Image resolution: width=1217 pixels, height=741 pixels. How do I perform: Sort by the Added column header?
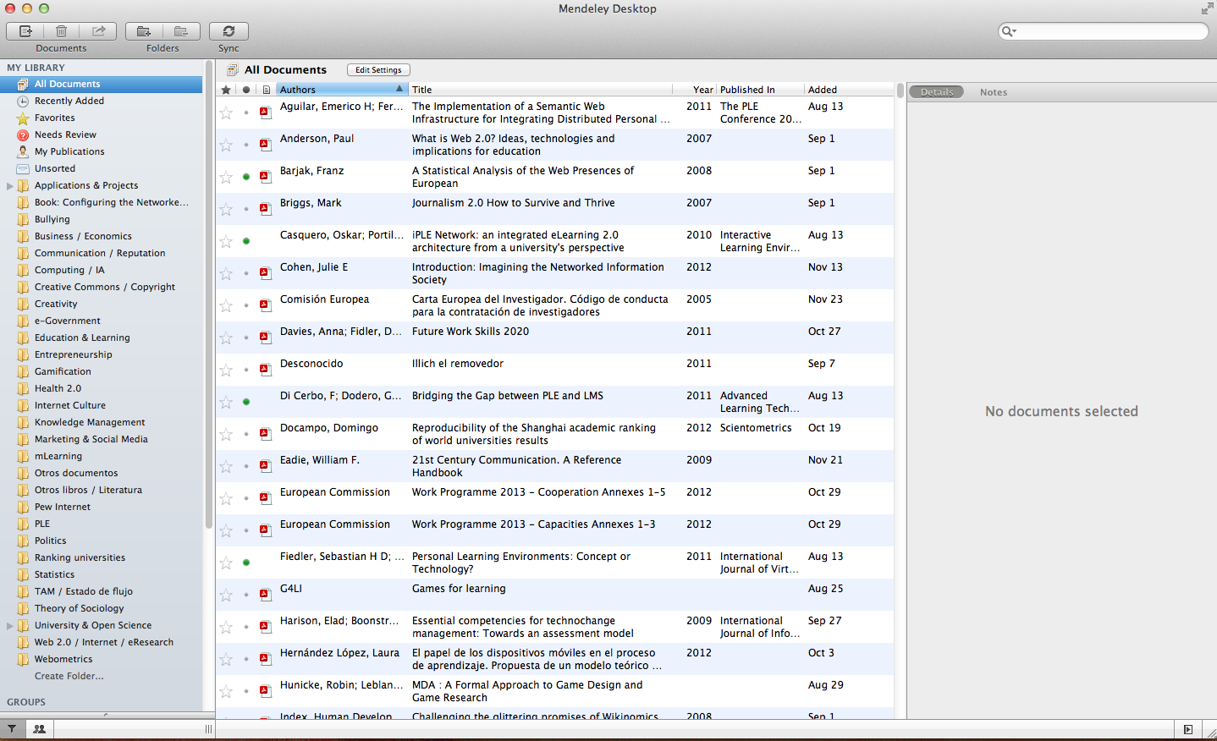[848, 90]
